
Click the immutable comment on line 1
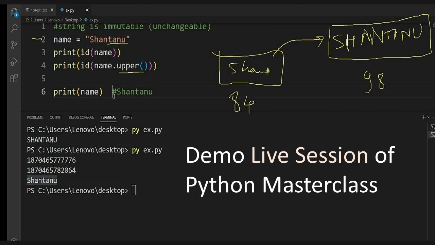coord(132,27)
